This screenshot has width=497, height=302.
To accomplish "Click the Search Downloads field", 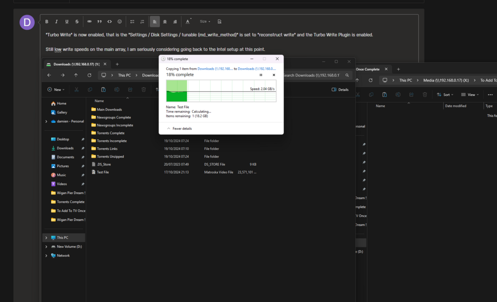I will (316, 75).
